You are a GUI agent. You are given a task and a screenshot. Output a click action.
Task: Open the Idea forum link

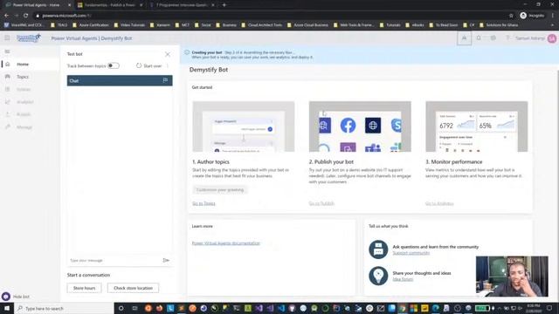coord(403,279)
